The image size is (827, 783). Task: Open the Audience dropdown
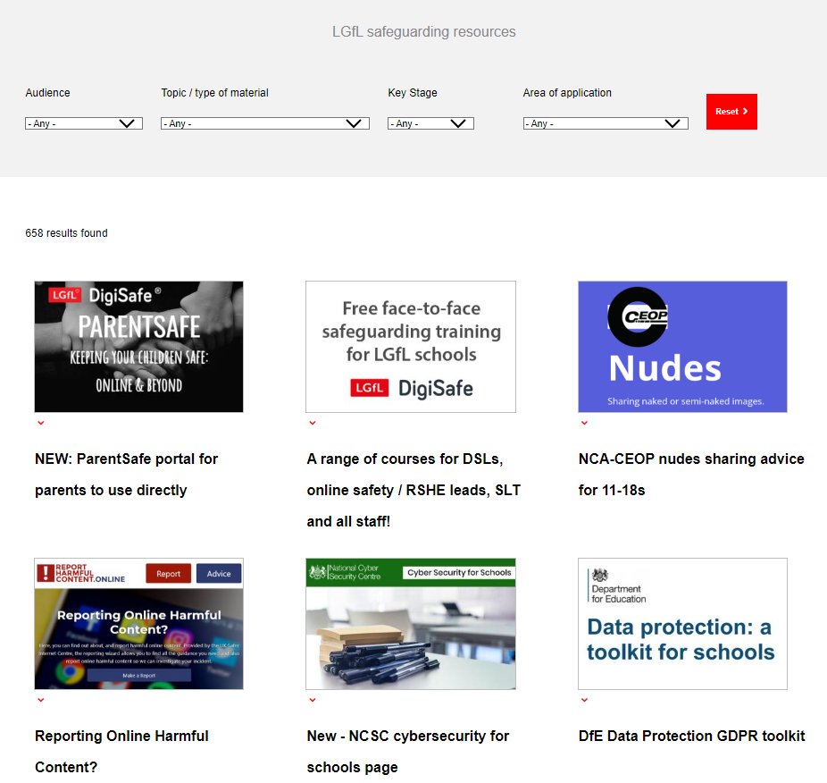point(84,123)
